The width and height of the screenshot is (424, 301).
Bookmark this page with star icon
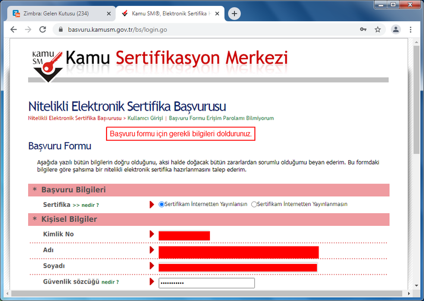378,30
